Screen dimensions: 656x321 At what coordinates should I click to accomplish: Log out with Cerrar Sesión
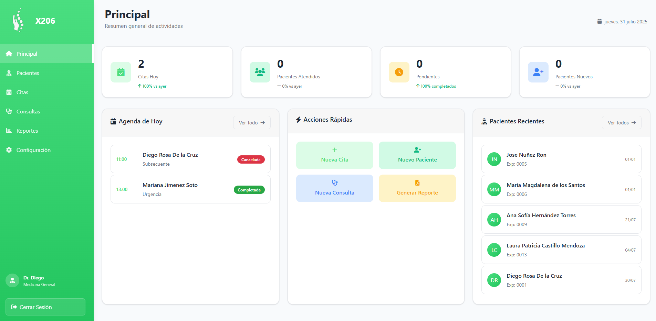[45, 307]
